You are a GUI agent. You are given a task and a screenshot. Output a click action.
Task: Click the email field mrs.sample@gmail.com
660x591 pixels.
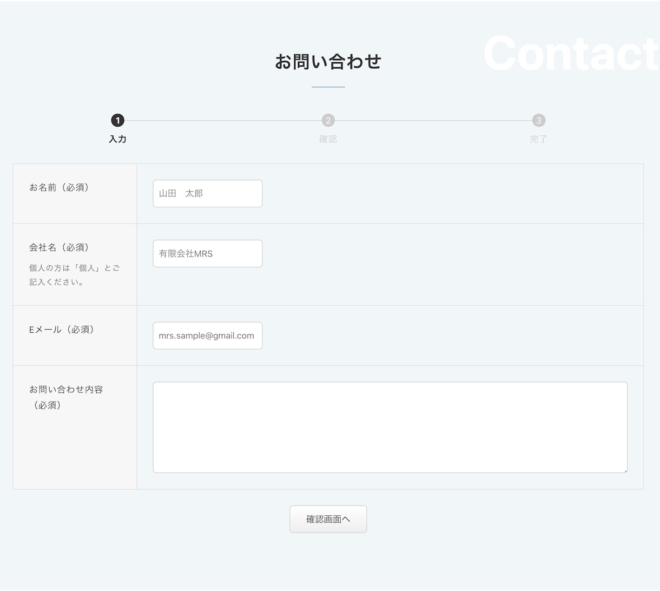[x=208, y=336]
